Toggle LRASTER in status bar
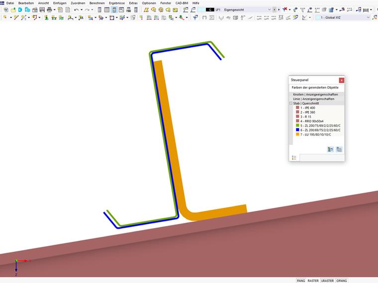 point(327,281)
